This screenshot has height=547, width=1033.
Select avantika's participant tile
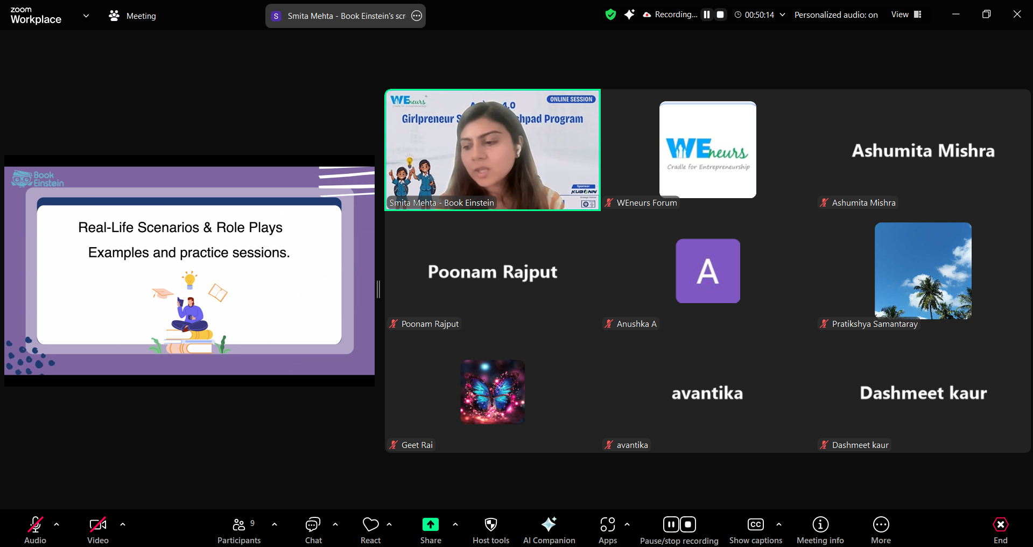[x=708, y=392]
